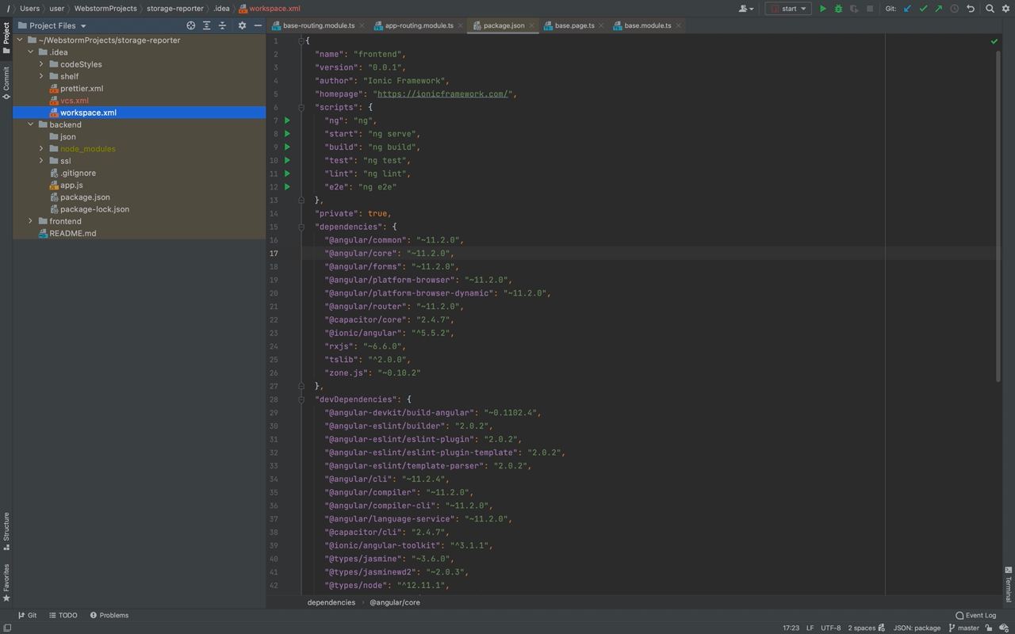Switch to the base.page.ts tab

[574, 25]
